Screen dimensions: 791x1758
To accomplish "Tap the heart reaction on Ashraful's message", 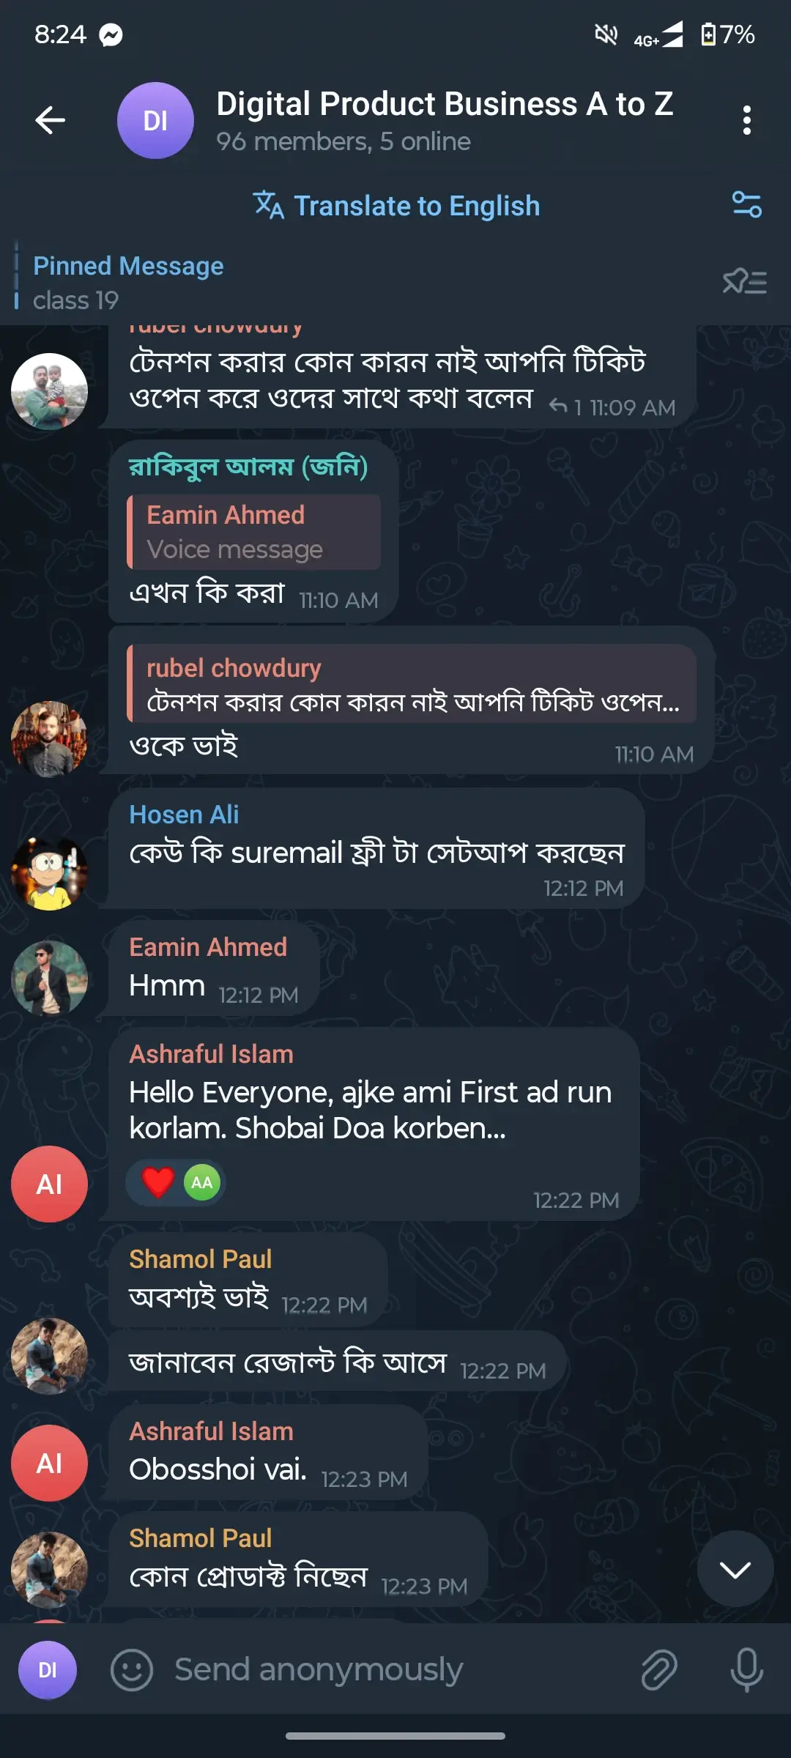I will click(x=158, y=1182).
